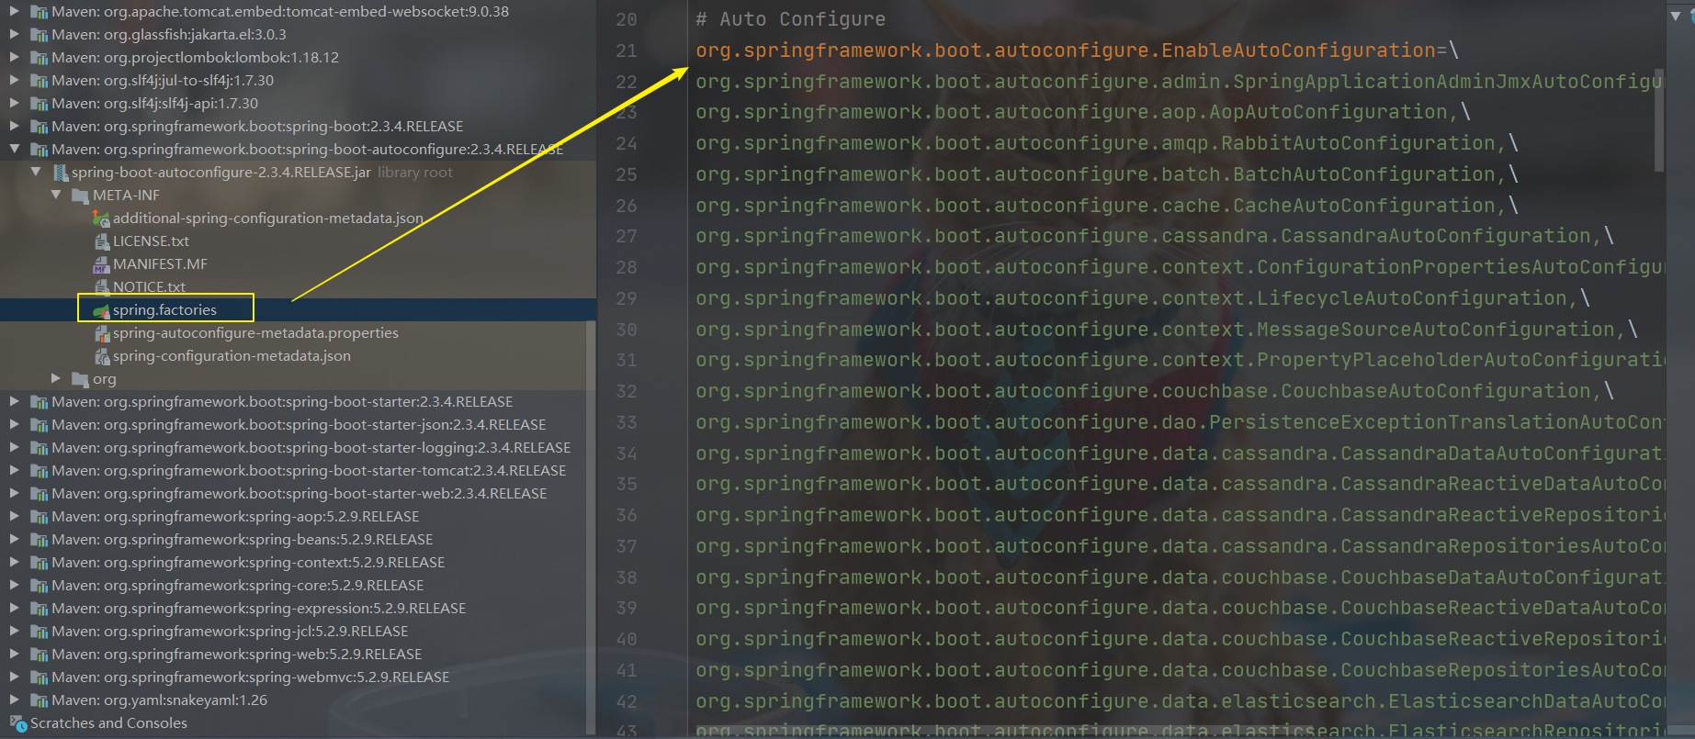Image resolution: width=1695 pixels, height=739 pixels.
Task: Click the org folder icon
Action: pyautogui.click(x=80, y=379)
